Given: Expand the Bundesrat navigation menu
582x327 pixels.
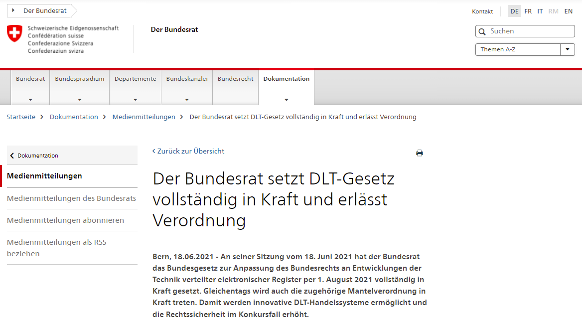Looking at the screenshot, I should pos(30,99).
